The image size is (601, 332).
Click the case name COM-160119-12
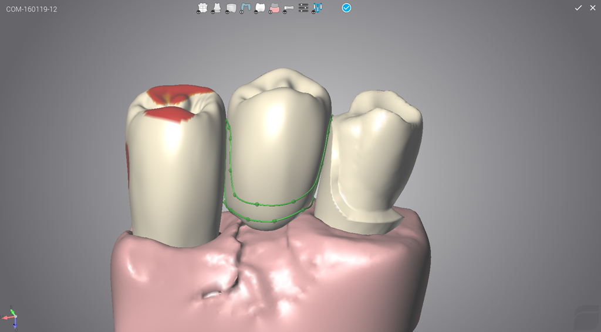(x=32, y=9)
